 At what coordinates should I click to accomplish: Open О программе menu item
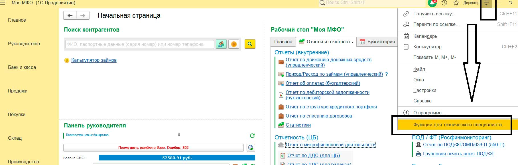(458, 113)
